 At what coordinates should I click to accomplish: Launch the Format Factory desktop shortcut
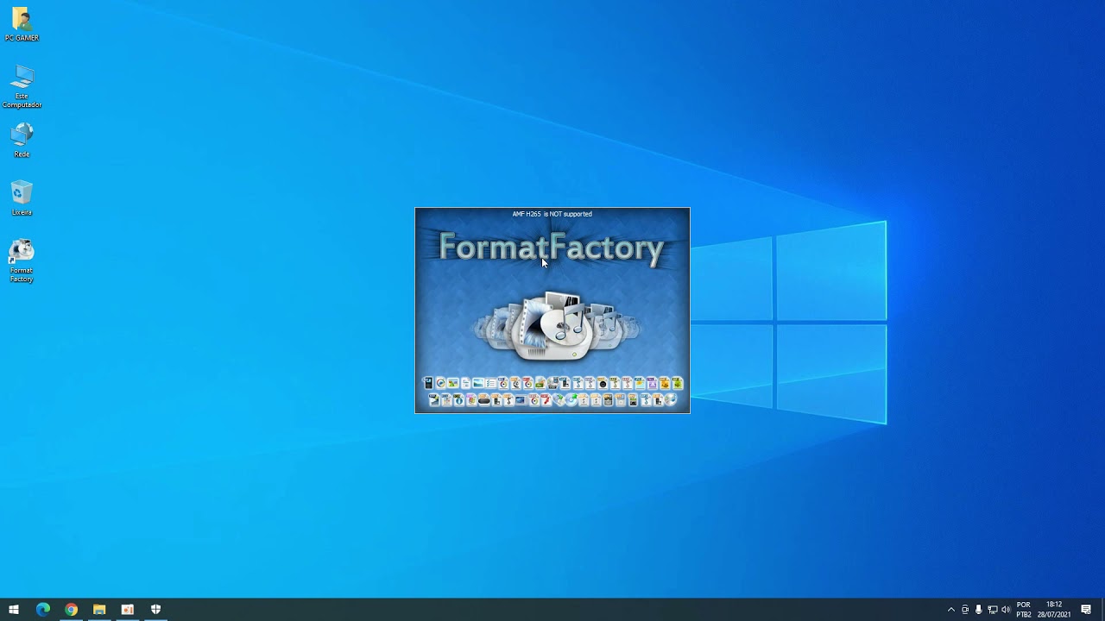(22, 260)
